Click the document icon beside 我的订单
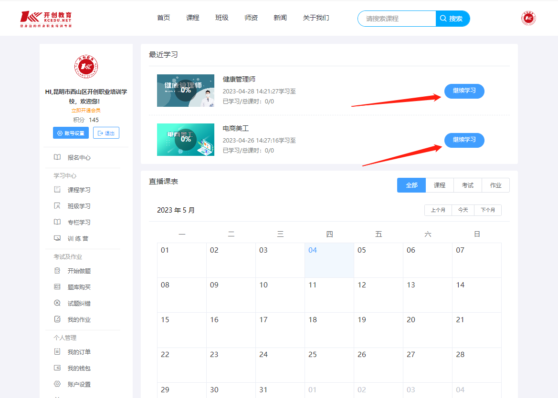The image size is (558, 398). [x=57, y=351]
